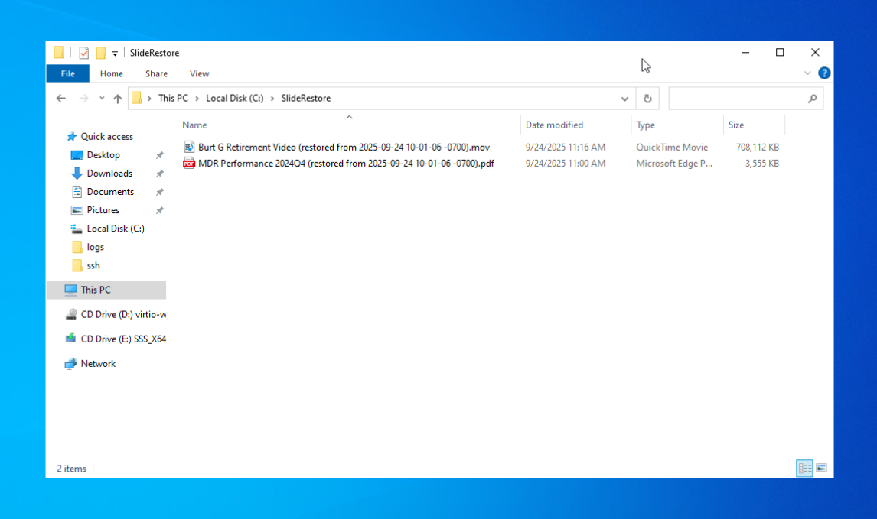Click in the search box
The image size is (877, 519).
pyautogui.click(x=736, y=99)
